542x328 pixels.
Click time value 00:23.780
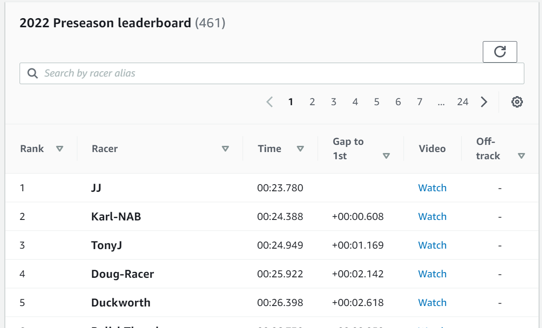pos(280,188)
